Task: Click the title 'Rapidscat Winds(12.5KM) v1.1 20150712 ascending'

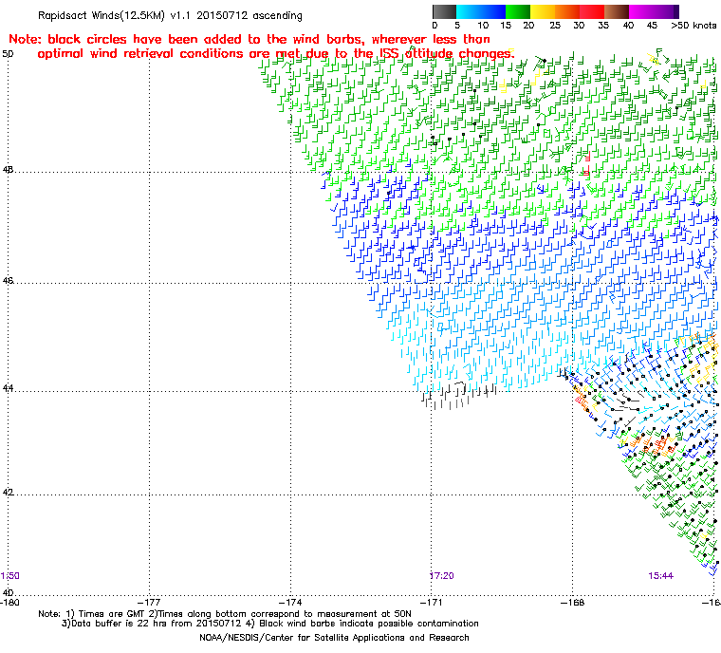Action: point(170,15)
